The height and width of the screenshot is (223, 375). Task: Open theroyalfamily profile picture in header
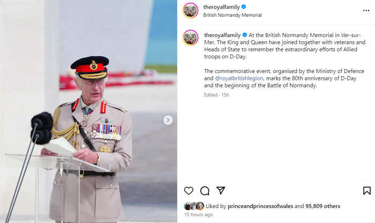click(191, 11)
